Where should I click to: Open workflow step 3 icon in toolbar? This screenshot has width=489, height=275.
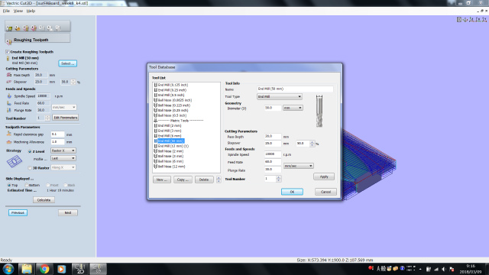(x=25, y=28)
